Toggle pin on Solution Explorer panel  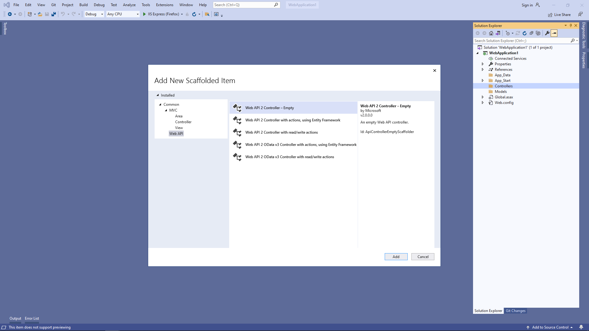click(571, 25)
